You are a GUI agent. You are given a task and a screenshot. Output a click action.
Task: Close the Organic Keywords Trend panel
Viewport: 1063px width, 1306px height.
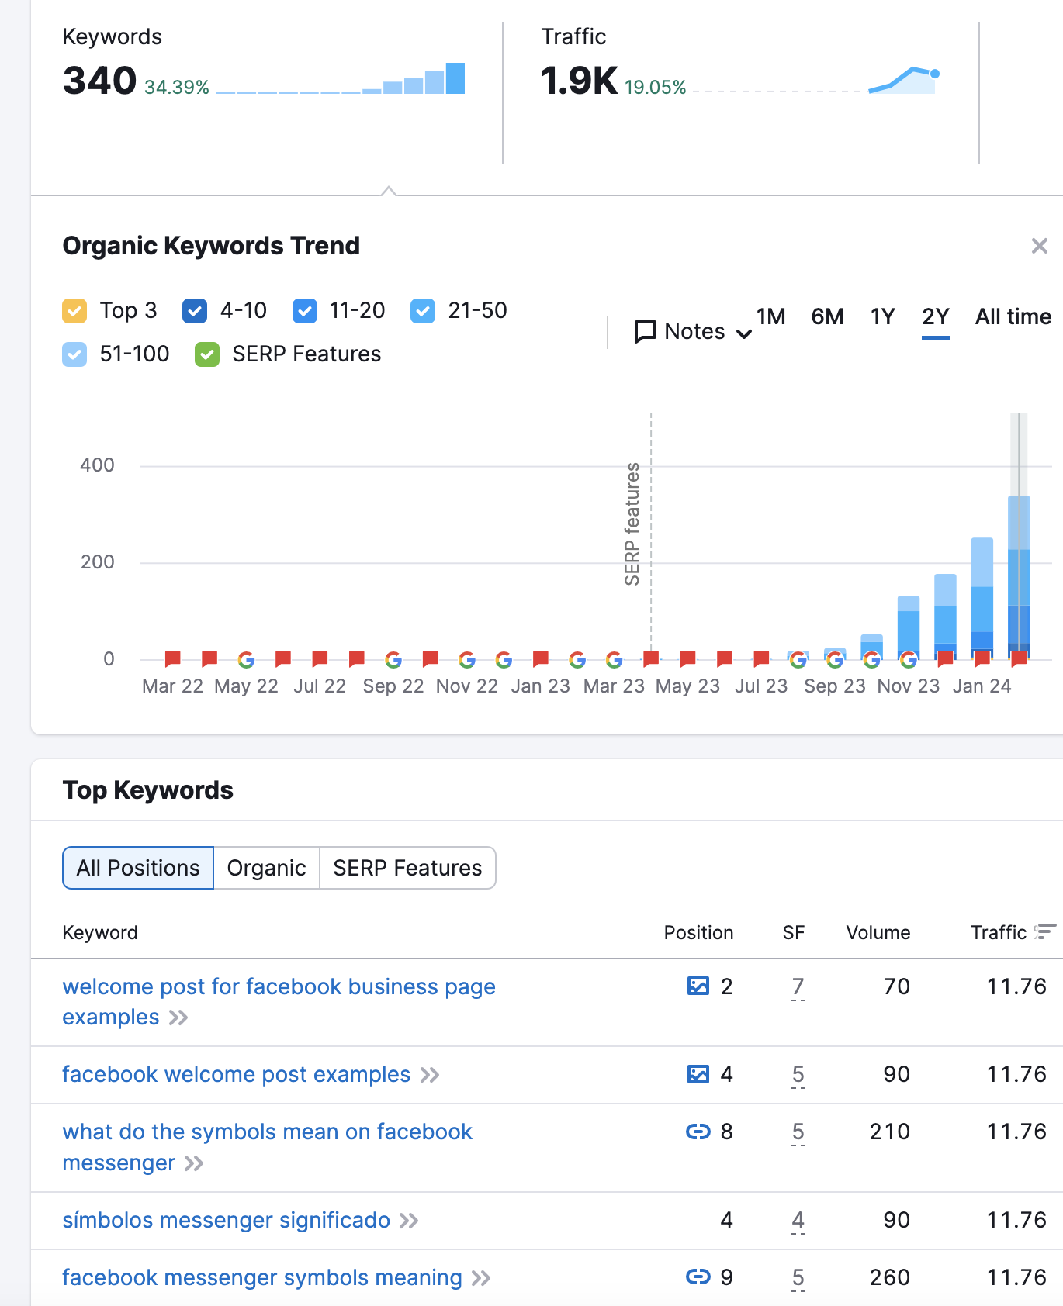click(1039, 246)
